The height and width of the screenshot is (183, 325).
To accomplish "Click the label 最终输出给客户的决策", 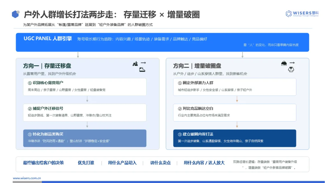I will pos(43,163).
